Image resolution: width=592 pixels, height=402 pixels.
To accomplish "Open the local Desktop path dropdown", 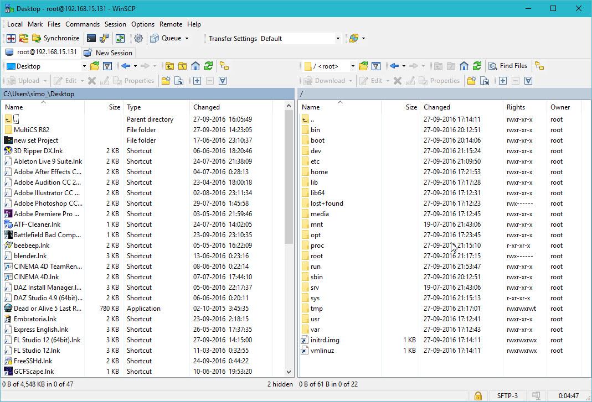I will [84, 65].
